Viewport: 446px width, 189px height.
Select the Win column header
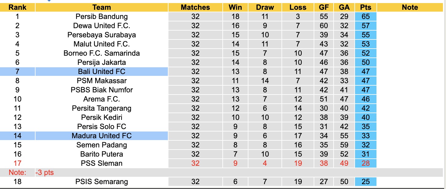tap(235, 7)
